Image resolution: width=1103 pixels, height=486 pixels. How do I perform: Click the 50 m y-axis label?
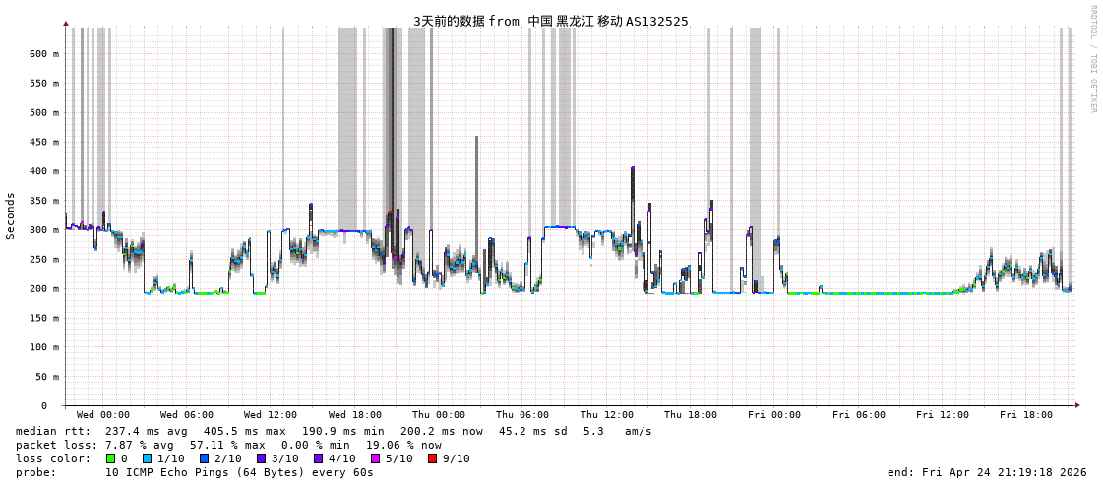pos(46,377)
